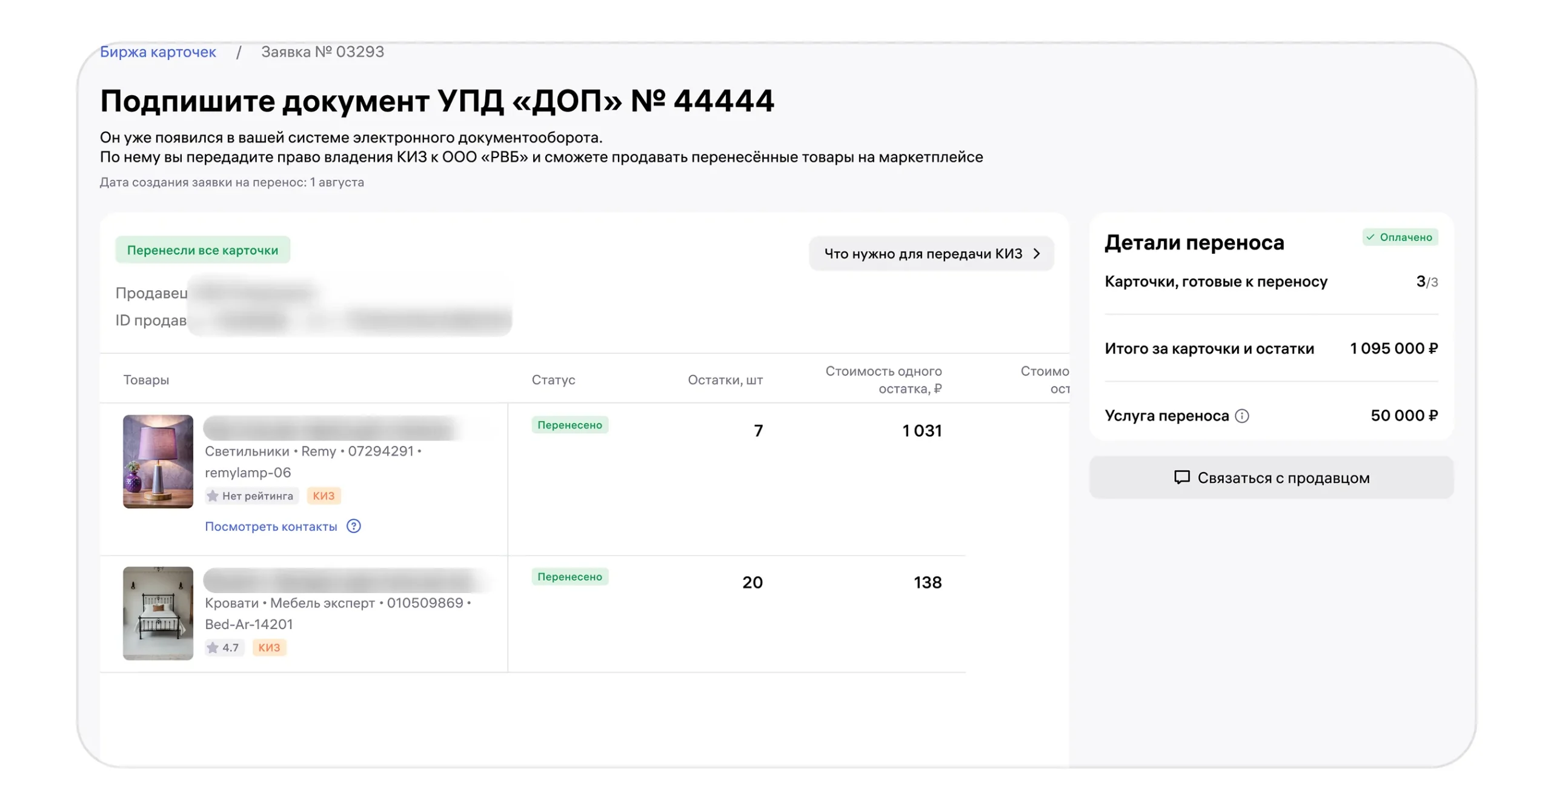Click the info icon next to Услуга переноса
This screenshot has height=810, width=1551.
tap(1241, 416)
